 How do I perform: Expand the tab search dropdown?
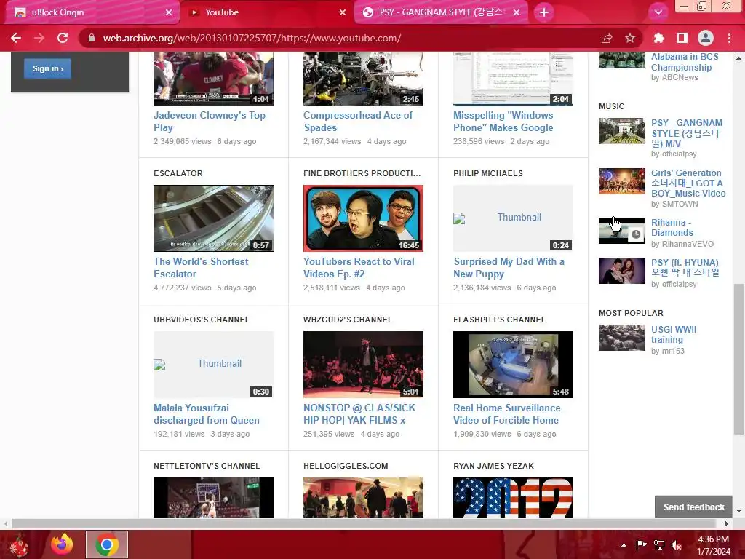[658, 12]
